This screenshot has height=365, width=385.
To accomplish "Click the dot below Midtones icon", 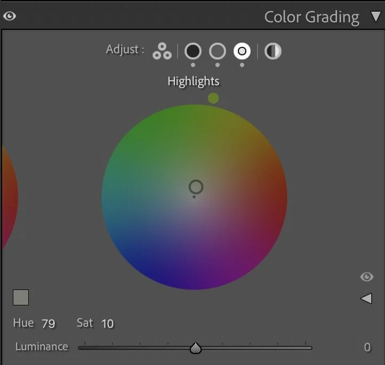I will [218, 65].
